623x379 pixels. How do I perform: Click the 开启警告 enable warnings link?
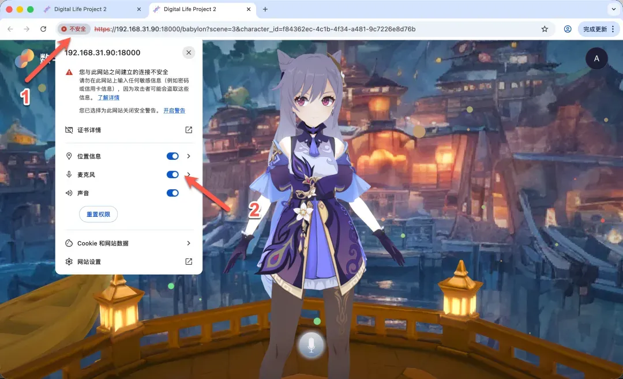pyautogui.click(x=174, y=110)
